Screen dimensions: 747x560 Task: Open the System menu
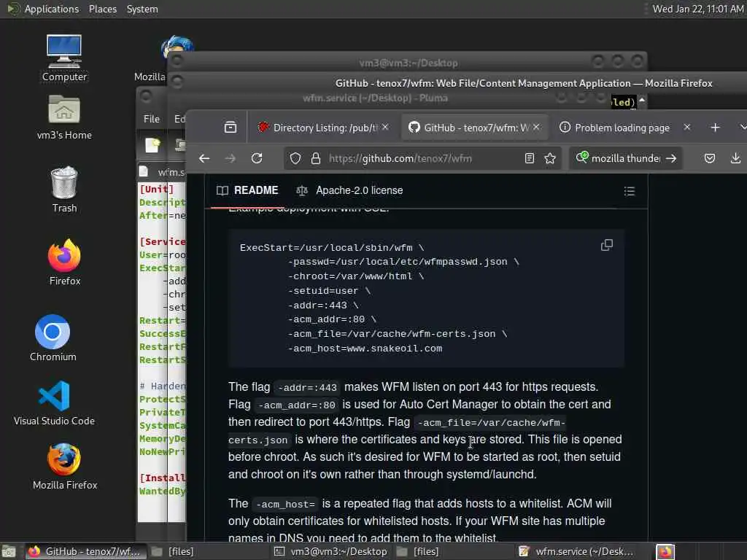tap(142, 9)
